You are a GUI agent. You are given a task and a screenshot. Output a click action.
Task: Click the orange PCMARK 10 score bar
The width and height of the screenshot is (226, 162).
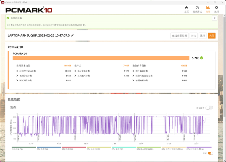click(101, 58)
